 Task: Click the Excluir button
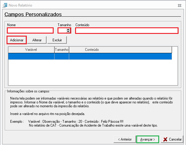tap(57, 40)
